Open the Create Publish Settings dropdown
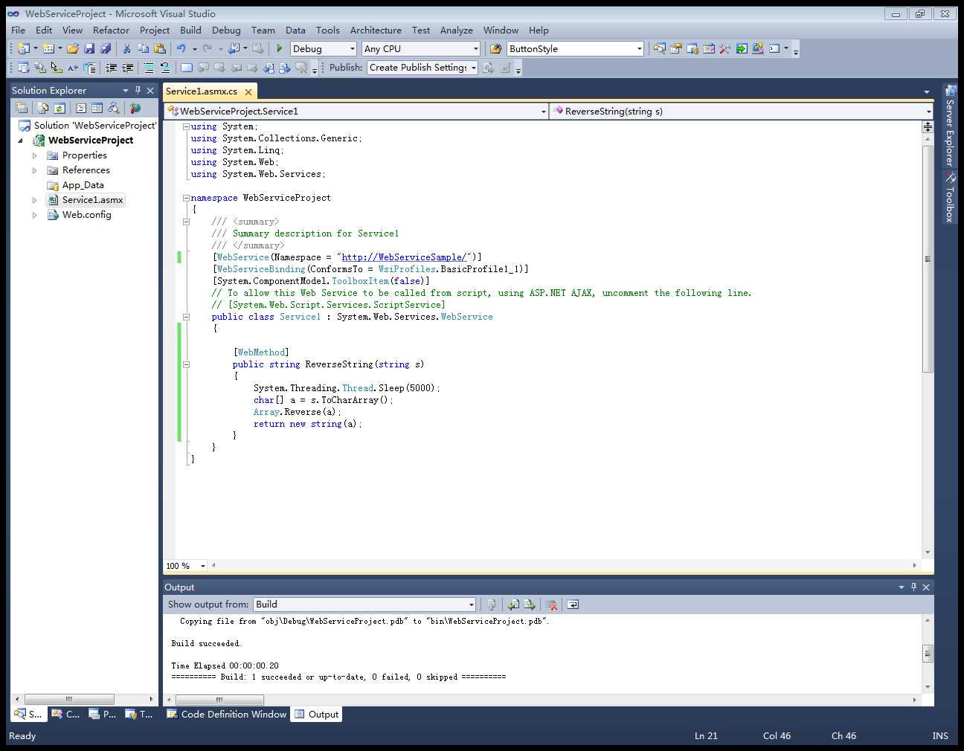The width and height of the screenshot is (964, 751). coord(473,68)
